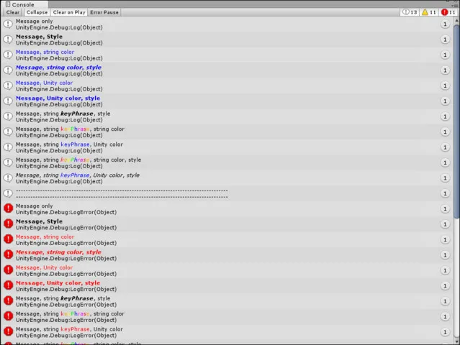
Task: Click count badge of dashed separator entry
Action: coord(445,193)
